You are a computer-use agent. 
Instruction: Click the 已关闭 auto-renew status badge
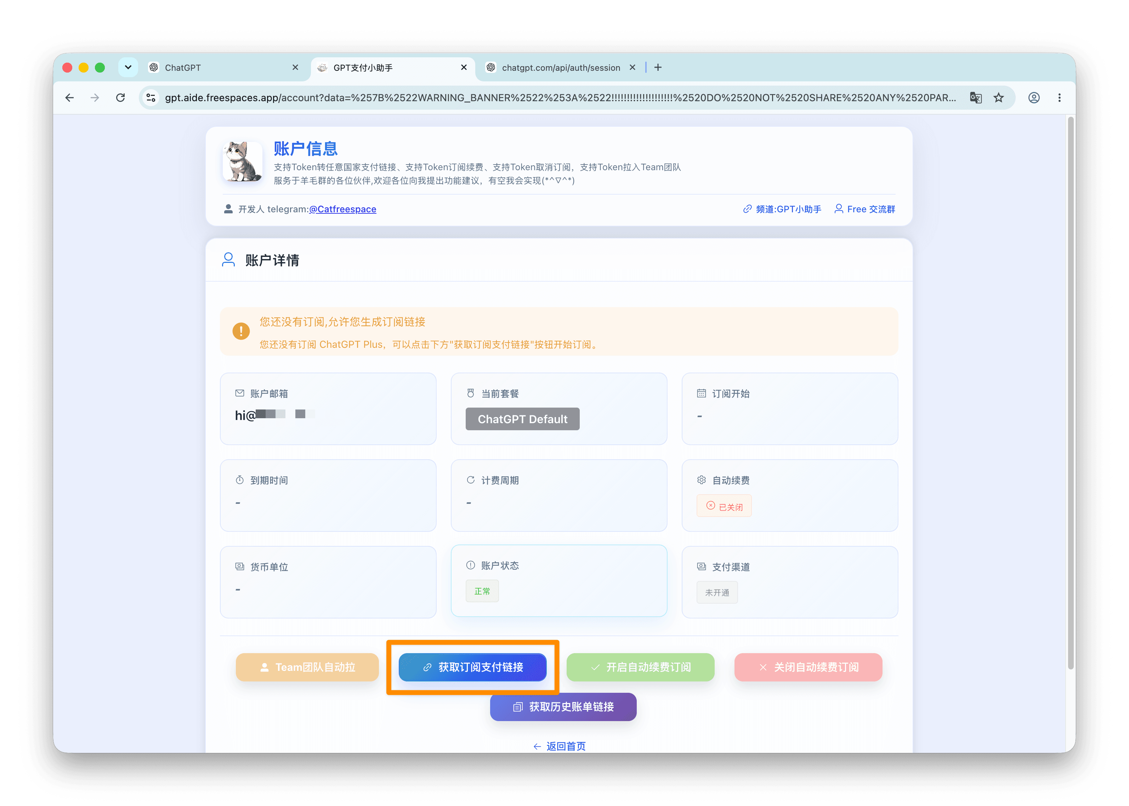(724, 506)
